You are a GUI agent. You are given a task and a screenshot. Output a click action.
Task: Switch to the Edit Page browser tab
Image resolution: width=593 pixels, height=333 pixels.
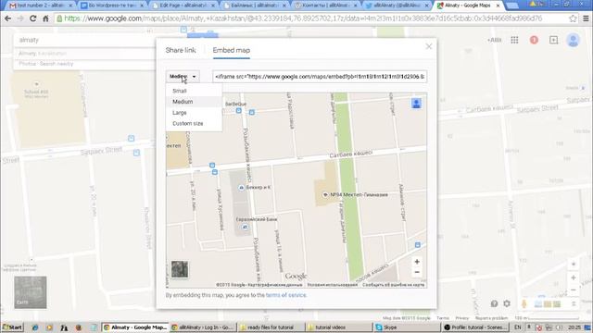tap(183, 6)
